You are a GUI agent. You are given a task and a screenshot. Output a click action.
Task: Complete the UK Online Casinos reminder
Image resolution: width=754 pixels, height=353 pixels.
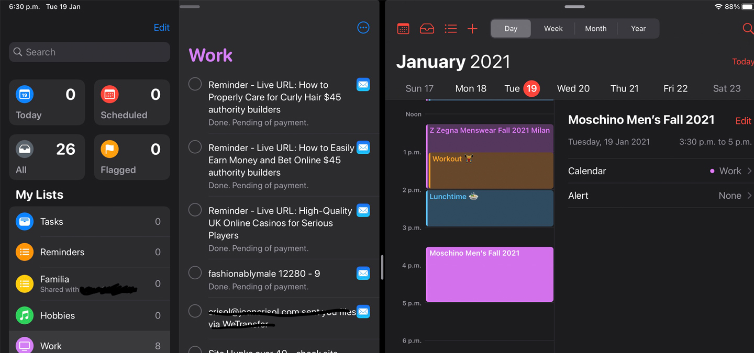point(195,210)
